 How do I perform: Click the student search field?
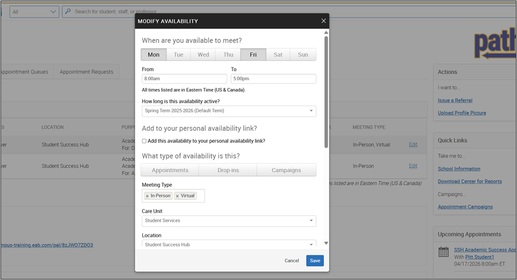(290, 12)
